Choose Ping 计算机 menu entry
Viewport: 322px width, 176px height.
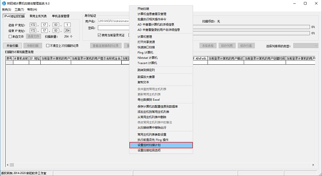[161, 52]
